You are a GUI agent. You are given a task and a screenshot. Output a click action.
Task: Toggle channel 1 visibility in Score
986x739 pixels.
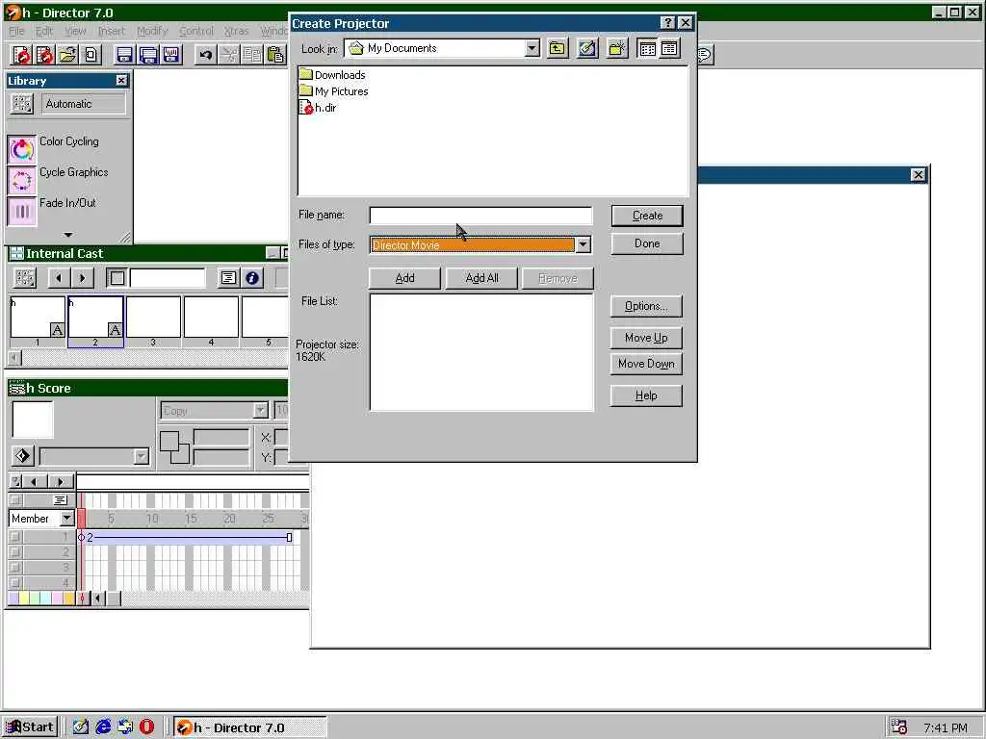pyautogui.click(x=15, y=537)
